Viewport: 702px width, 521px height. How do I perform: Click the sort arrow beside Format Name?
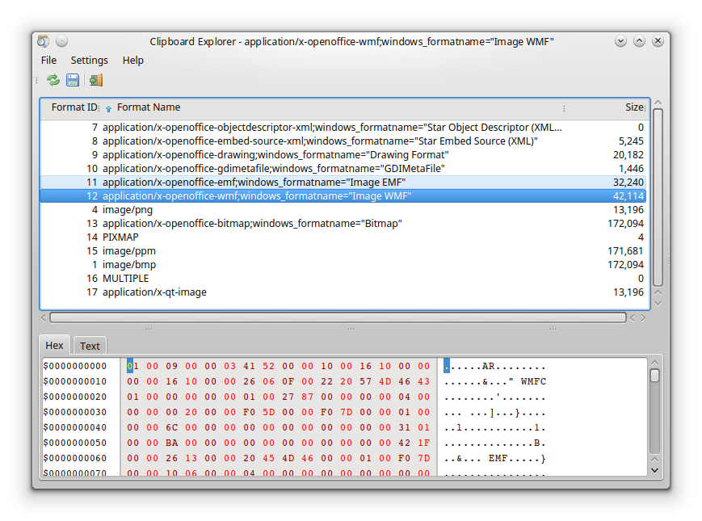(x=109, y=108)
